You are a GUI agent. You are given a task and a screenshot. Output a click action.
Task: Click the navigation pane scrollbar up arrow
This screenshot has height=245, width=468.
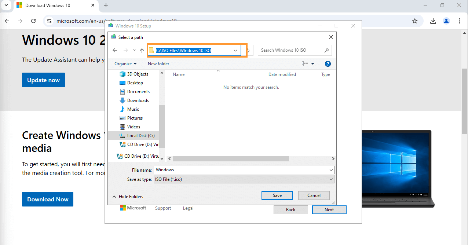[x=162, y=73]
